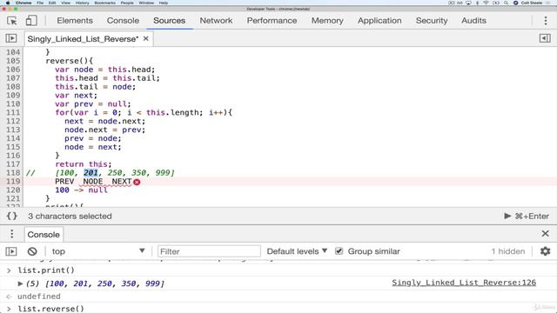Viewport: 557px width, 313px height.
Task: Open the Application tab
Action: pyautogui.click(x=379, y=21)
